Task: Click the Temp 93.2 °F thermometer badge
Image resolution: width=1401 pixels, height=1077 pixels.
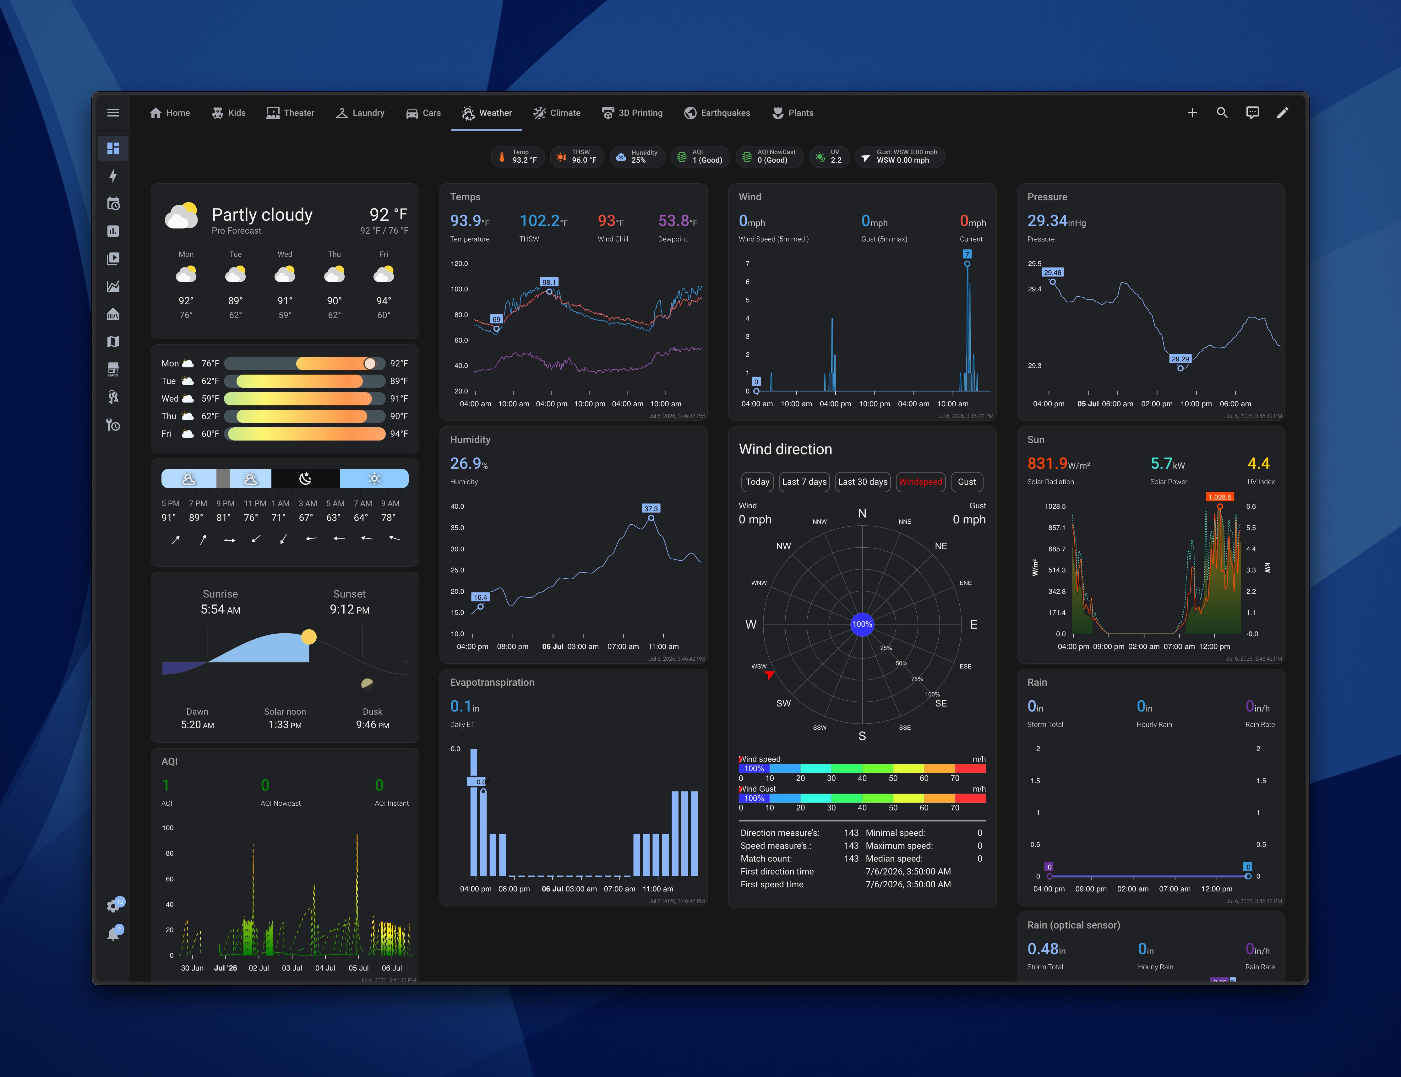Action: [517, 156]
